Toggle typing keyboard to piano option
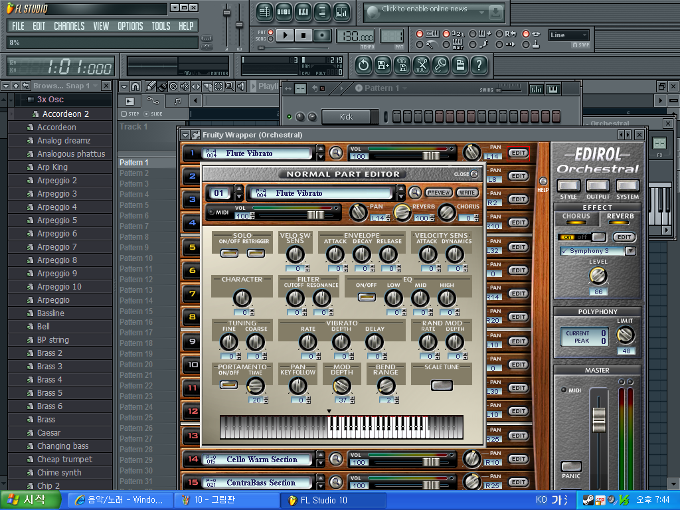Screen dimensions: 680x510 coord(420,33)
